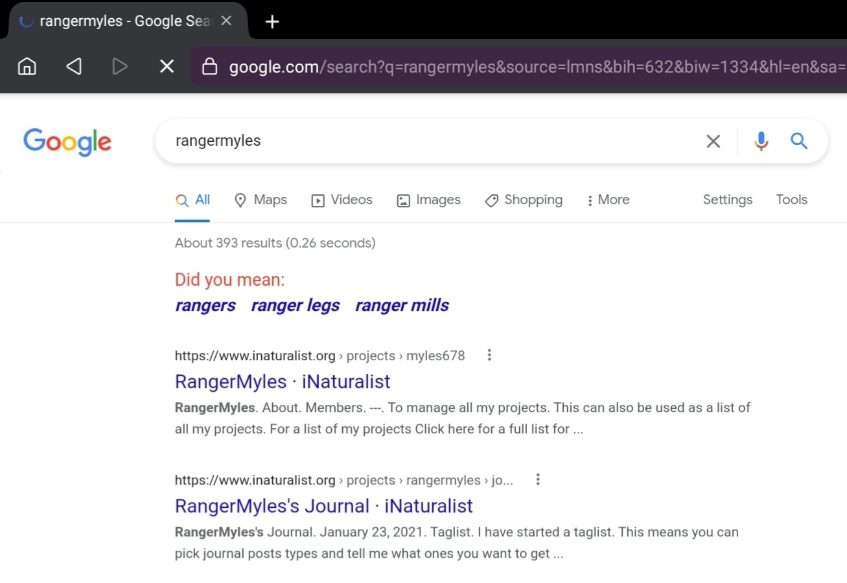The image size is (847, 583).
Task: Expand the More search categories menu
Action: pos(608,200)
